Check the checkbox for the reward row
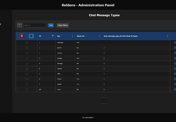176x122 pixels. pos(27,69)
